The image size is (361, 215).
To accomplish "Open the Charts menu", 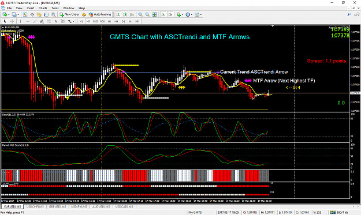I will 43,8.
